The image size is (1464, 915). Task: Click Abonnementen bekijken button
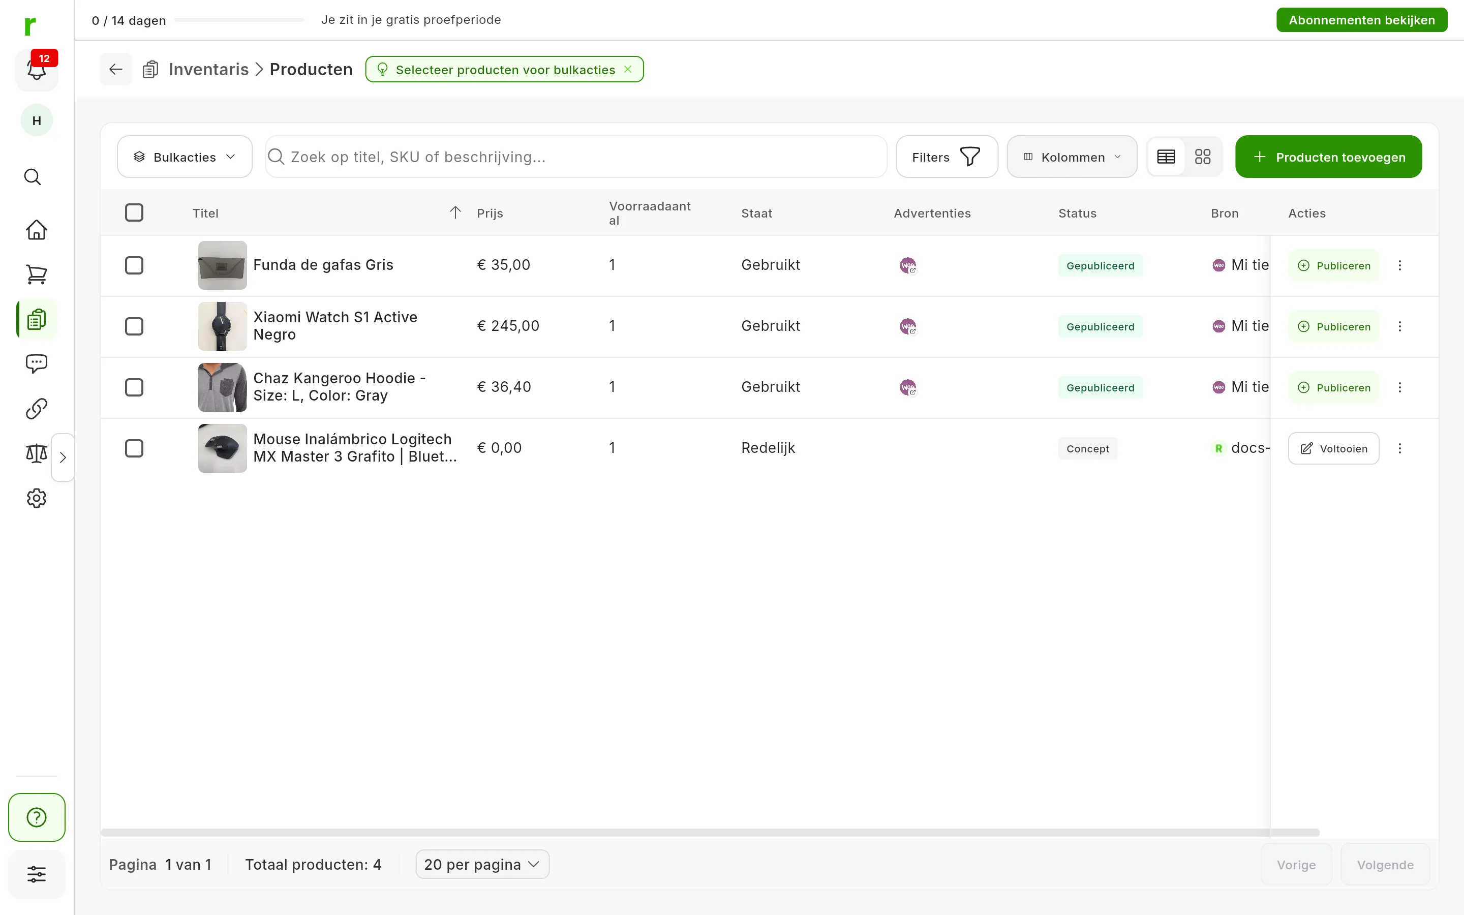[1362, 20]
